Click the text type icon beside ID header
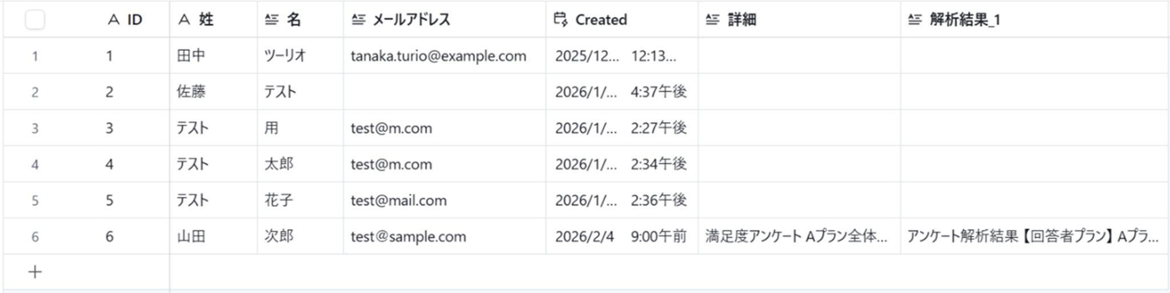Image resolution: width=1170 pixels, height=293 pixels. click(x=114, y=20)
